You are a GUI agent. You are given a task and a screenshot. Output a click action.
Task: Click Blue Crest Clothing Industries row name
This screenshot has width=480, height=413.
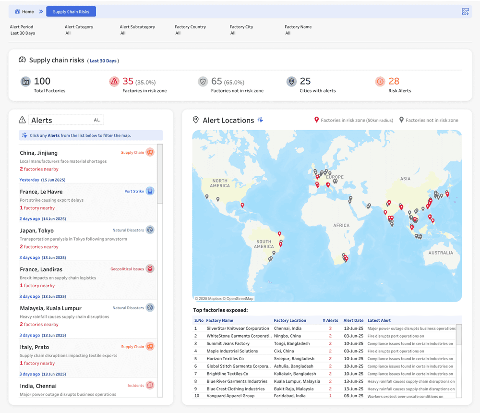pos(235,389)
